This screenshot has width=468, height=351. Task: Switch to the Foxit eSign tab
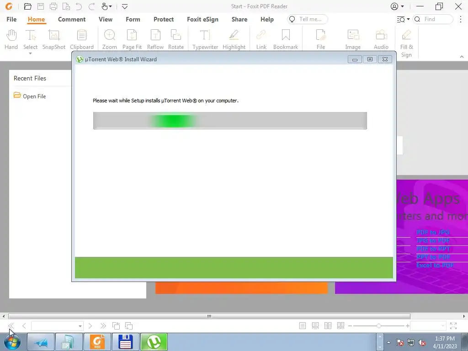click(x=202, y=19)
